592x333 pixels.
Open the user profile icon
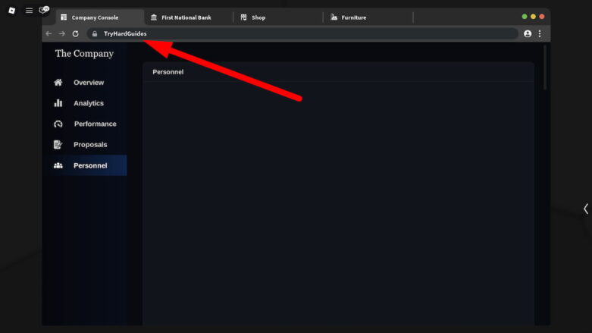tap(528, 33)
